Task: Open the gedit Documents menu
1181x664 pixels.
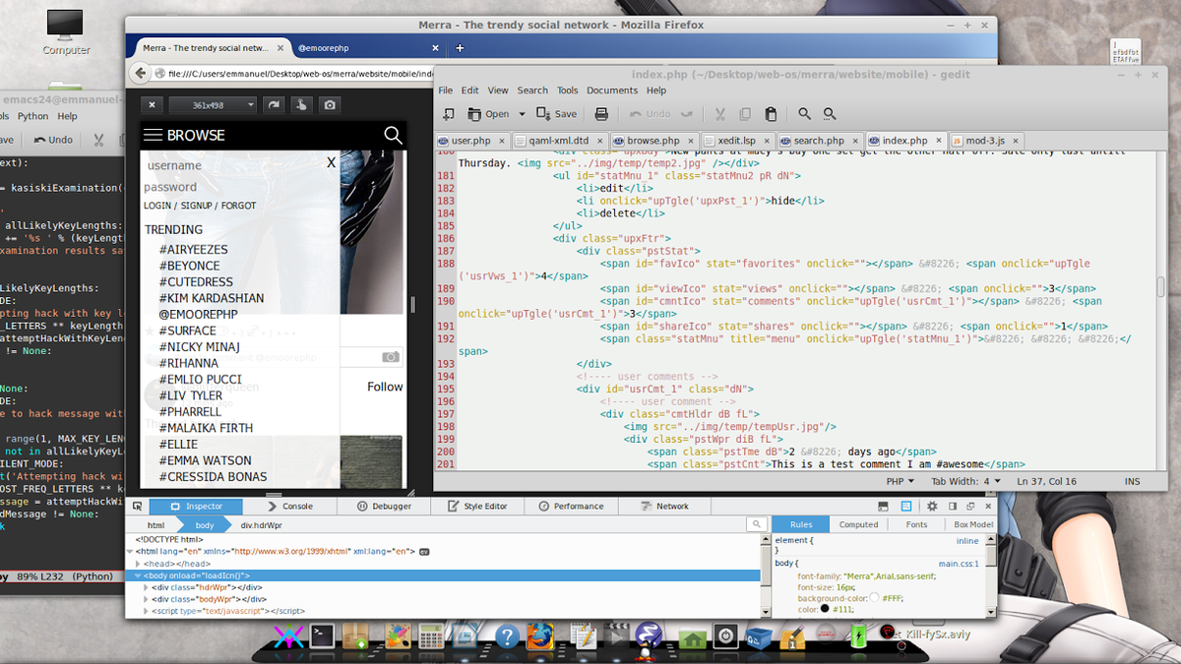Action: coord(612,91)
